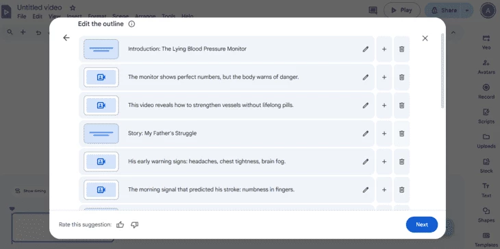Go back with the left arrow
The height and width of the screenshot is (249, 500).
click(x=66, y=38)
